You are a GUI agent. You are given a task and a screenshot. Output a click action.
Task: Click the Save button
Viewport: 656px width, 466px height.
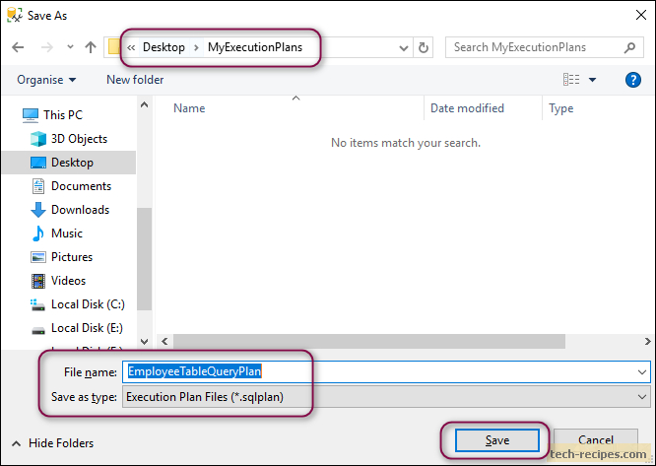497,440
